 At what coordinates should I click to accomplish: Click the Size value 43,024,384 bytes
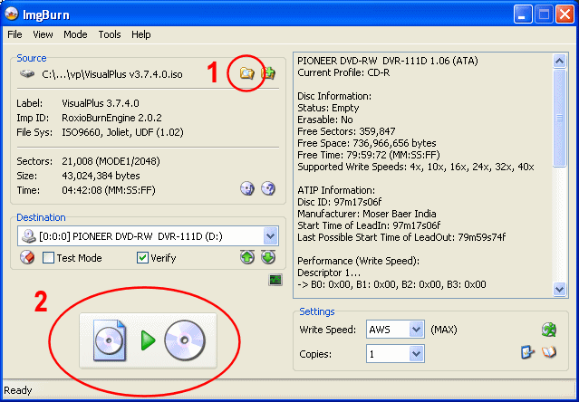[x=101, y=176]
